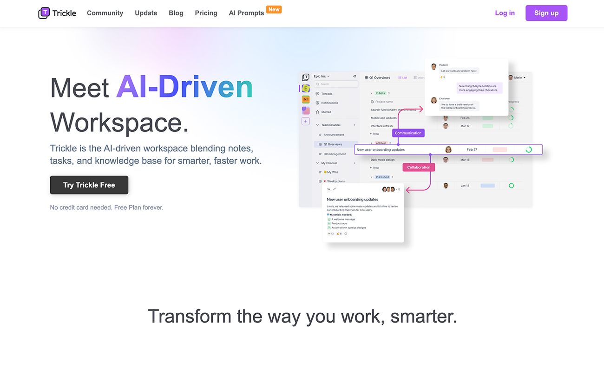Click the Sign up button
This screenshot has width=604, height=382.
546,13
